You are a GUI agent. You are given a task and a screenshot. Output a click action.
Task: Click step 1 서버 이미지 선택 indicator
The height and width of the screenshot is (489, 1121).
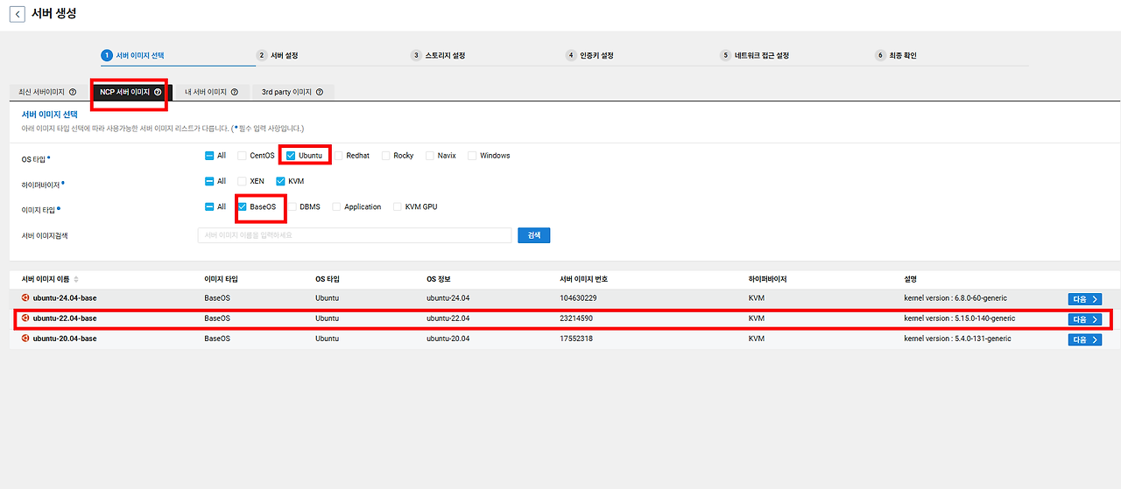point(134,55)
